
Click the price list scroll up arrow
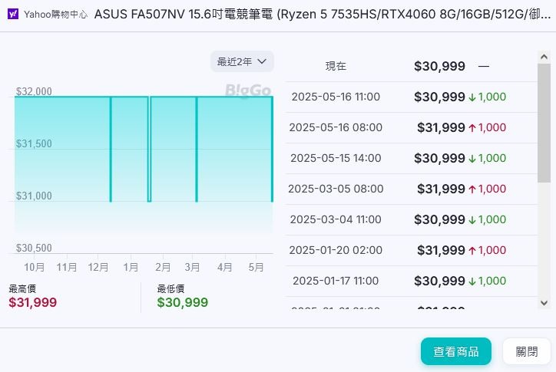(544, 57)
